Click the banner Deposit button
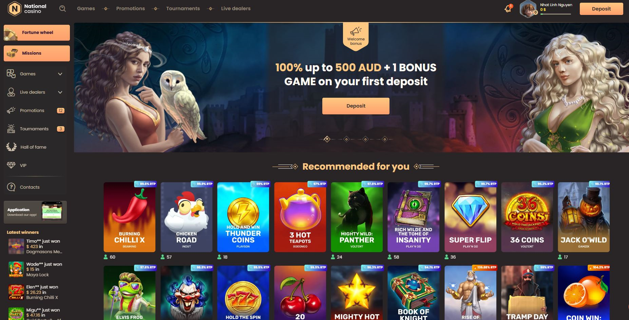 coord(356,106)
